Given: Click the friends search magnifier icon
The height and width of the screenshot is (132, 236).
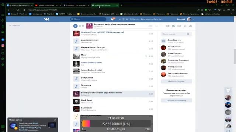Looking at the screenshot, I should point(188,34).
